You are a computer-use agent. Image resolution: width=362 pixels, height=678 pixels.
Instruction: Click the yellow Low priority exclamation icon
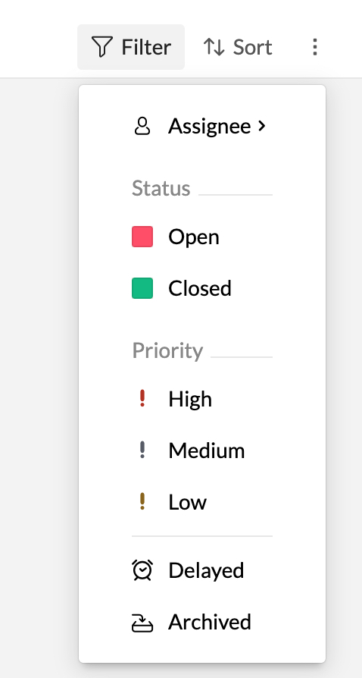(x=142, y=501)
